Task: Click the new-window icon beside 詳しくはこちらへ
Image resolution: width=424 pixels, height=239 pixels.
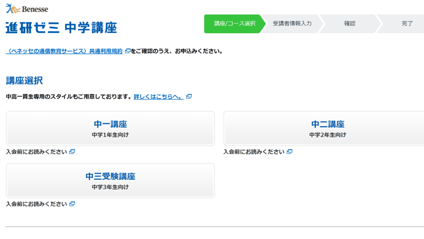Action: [x=189, y=97]
